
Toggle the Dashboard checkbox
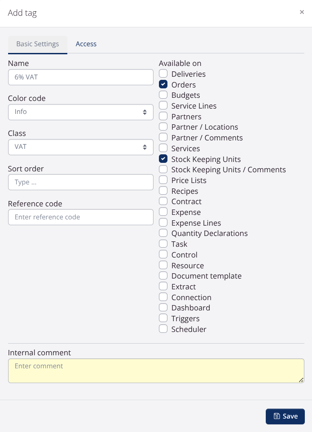pos(163,307)
